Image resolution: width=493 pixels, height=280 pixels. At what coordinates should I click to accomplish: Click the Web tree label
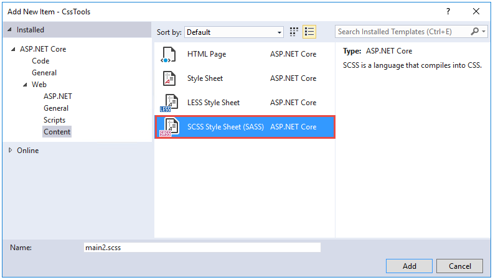pos(39,85)
